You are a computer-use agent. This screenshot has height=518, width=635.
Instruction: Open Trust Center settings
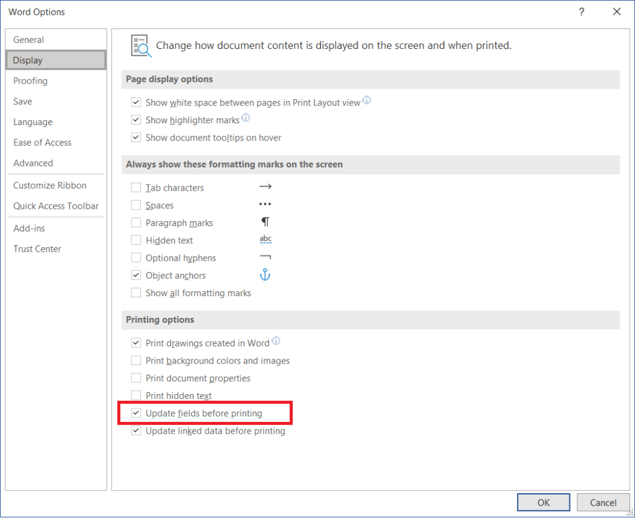tap(56, 249)
